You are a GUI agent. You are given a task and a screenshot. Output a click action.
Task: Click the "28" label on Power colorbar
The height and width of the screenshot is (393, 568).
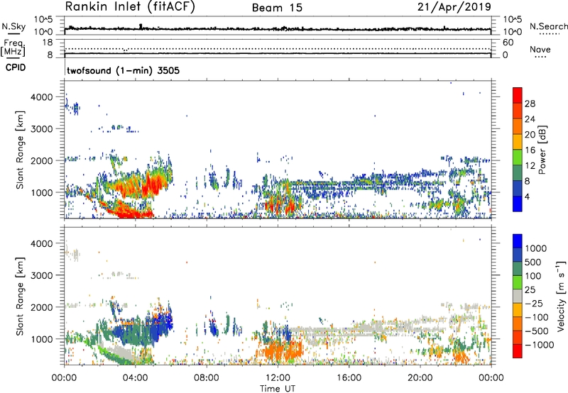[530, 104]
